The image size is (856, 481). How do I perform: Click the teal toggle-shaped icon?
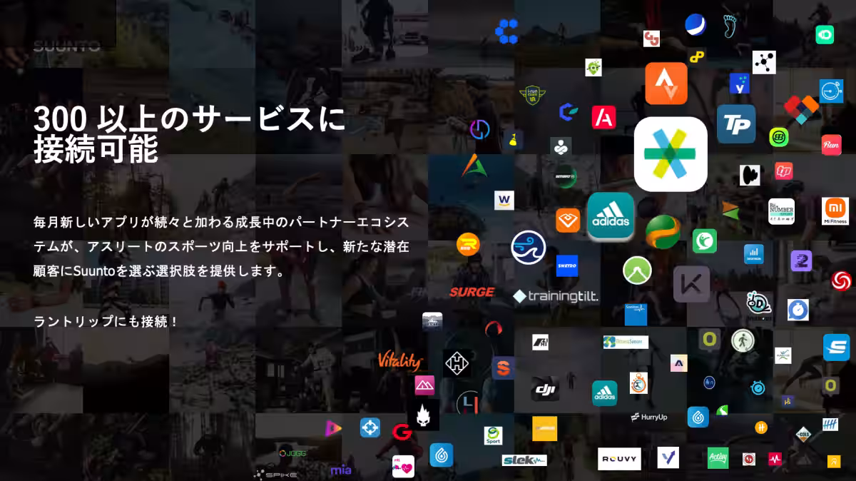825,34
